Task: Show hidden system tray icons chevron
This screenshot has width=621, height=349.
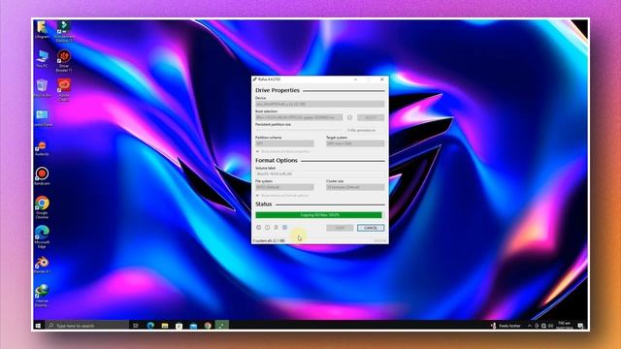Action: tap(530, 326)
